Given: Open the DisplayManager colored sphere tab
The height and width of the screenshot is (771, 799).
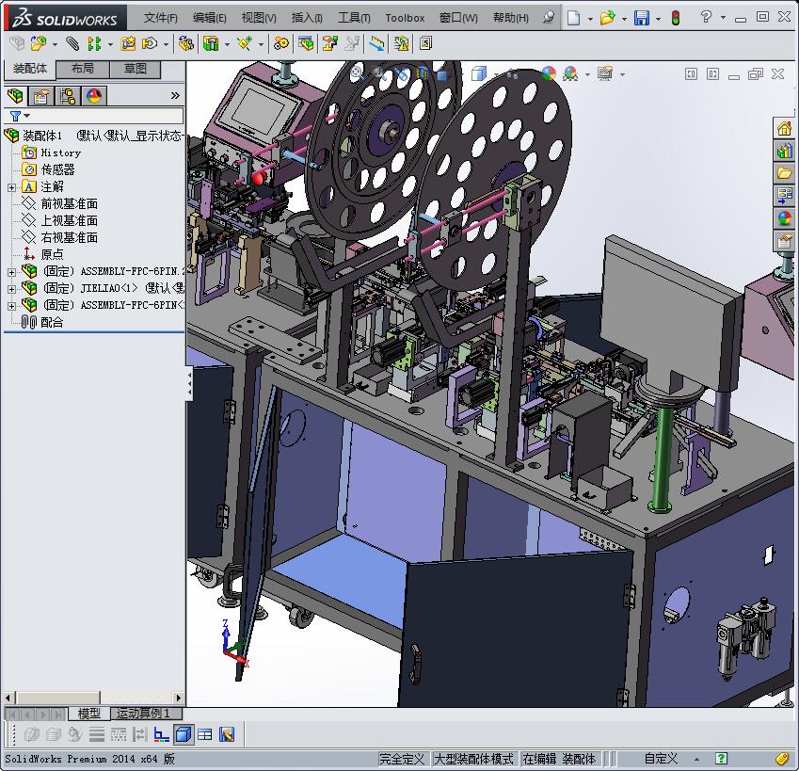Looking at the screenshot, I should [x=94, y=96].
